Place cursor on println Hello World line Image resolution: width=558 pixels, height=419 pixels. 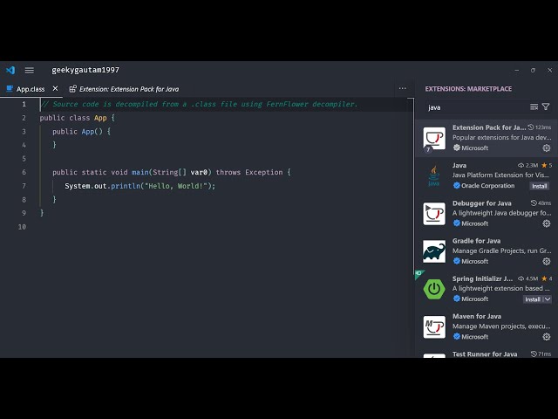pos(139,186)
